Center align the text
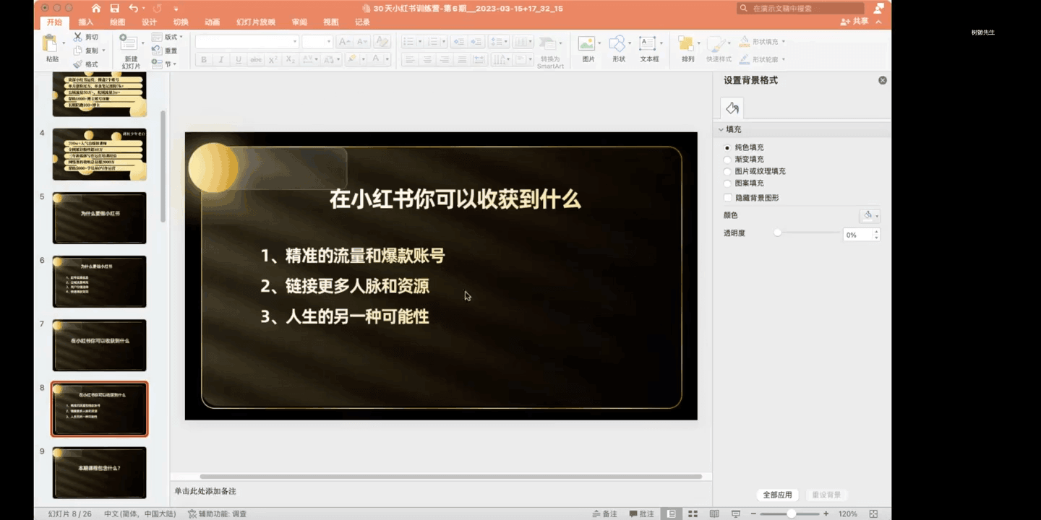1041x520 pixels. coord(427,59)
